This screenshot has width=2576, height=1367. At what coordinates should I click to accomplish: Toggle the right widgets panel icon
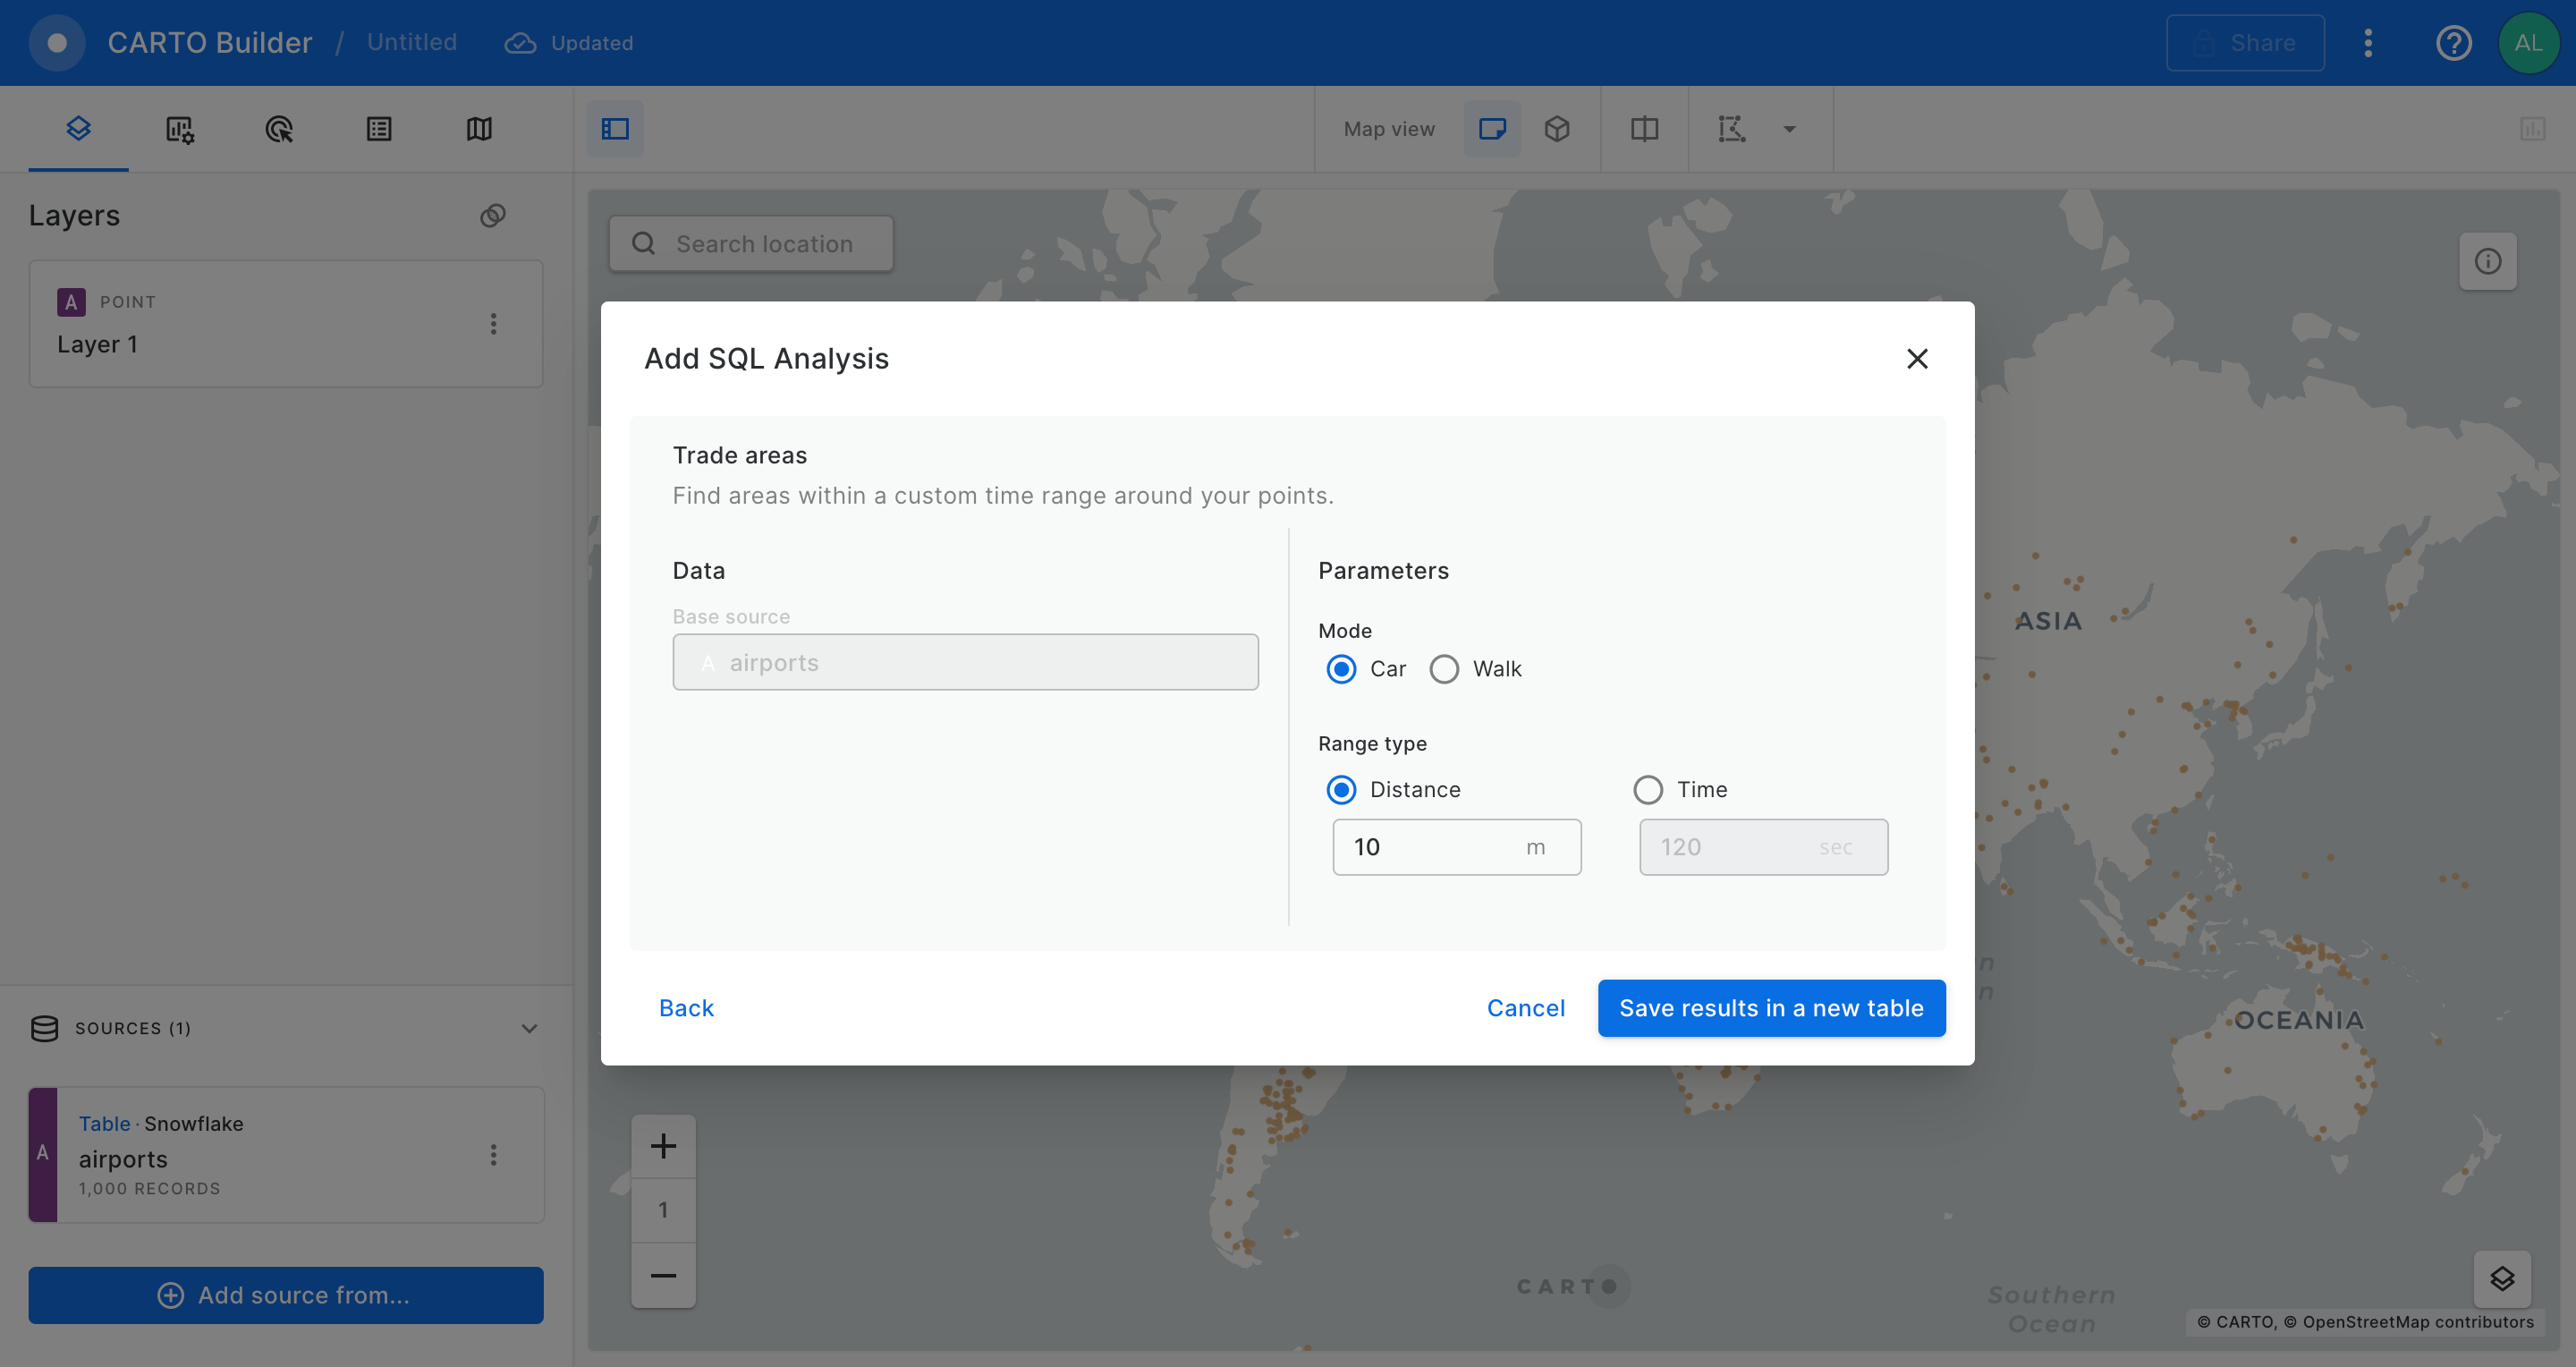2533,129
